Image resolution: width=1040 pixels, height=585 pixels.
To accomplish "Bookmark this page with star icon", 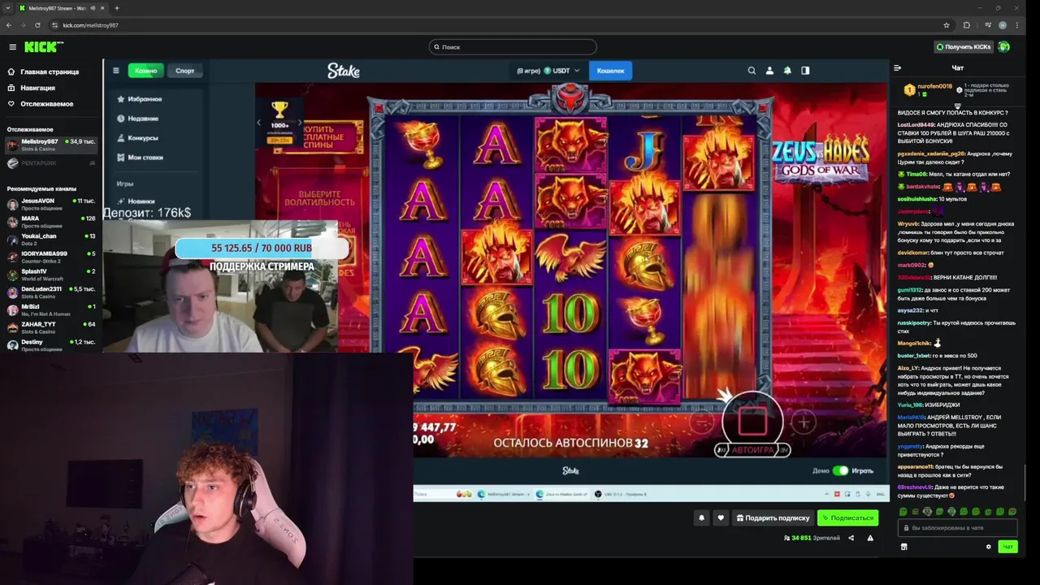I will (x=947, y=25).
